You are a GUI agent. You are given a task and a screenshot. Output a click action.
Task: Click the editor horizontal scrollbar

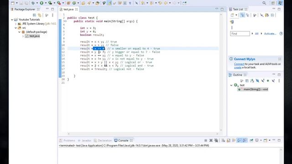pos(143,133)
